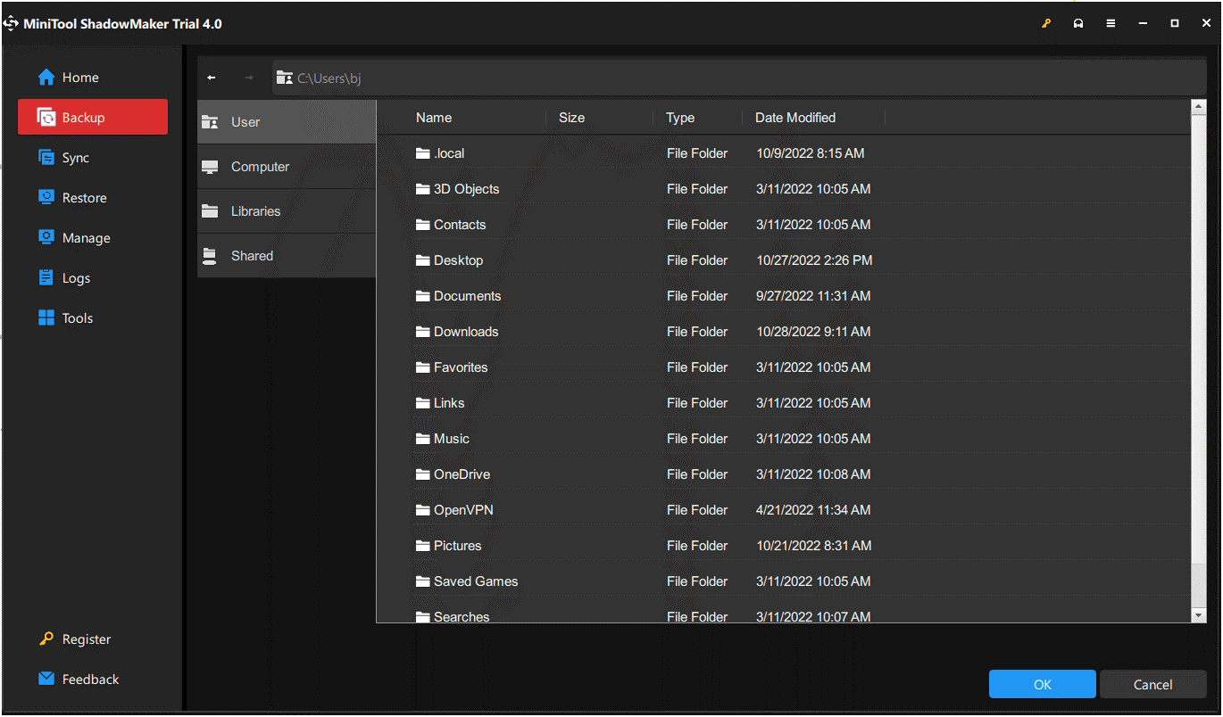This screenshot has height=717, width=1223.
Task: Sort by Date Modified column header
Action: (795, 118)
